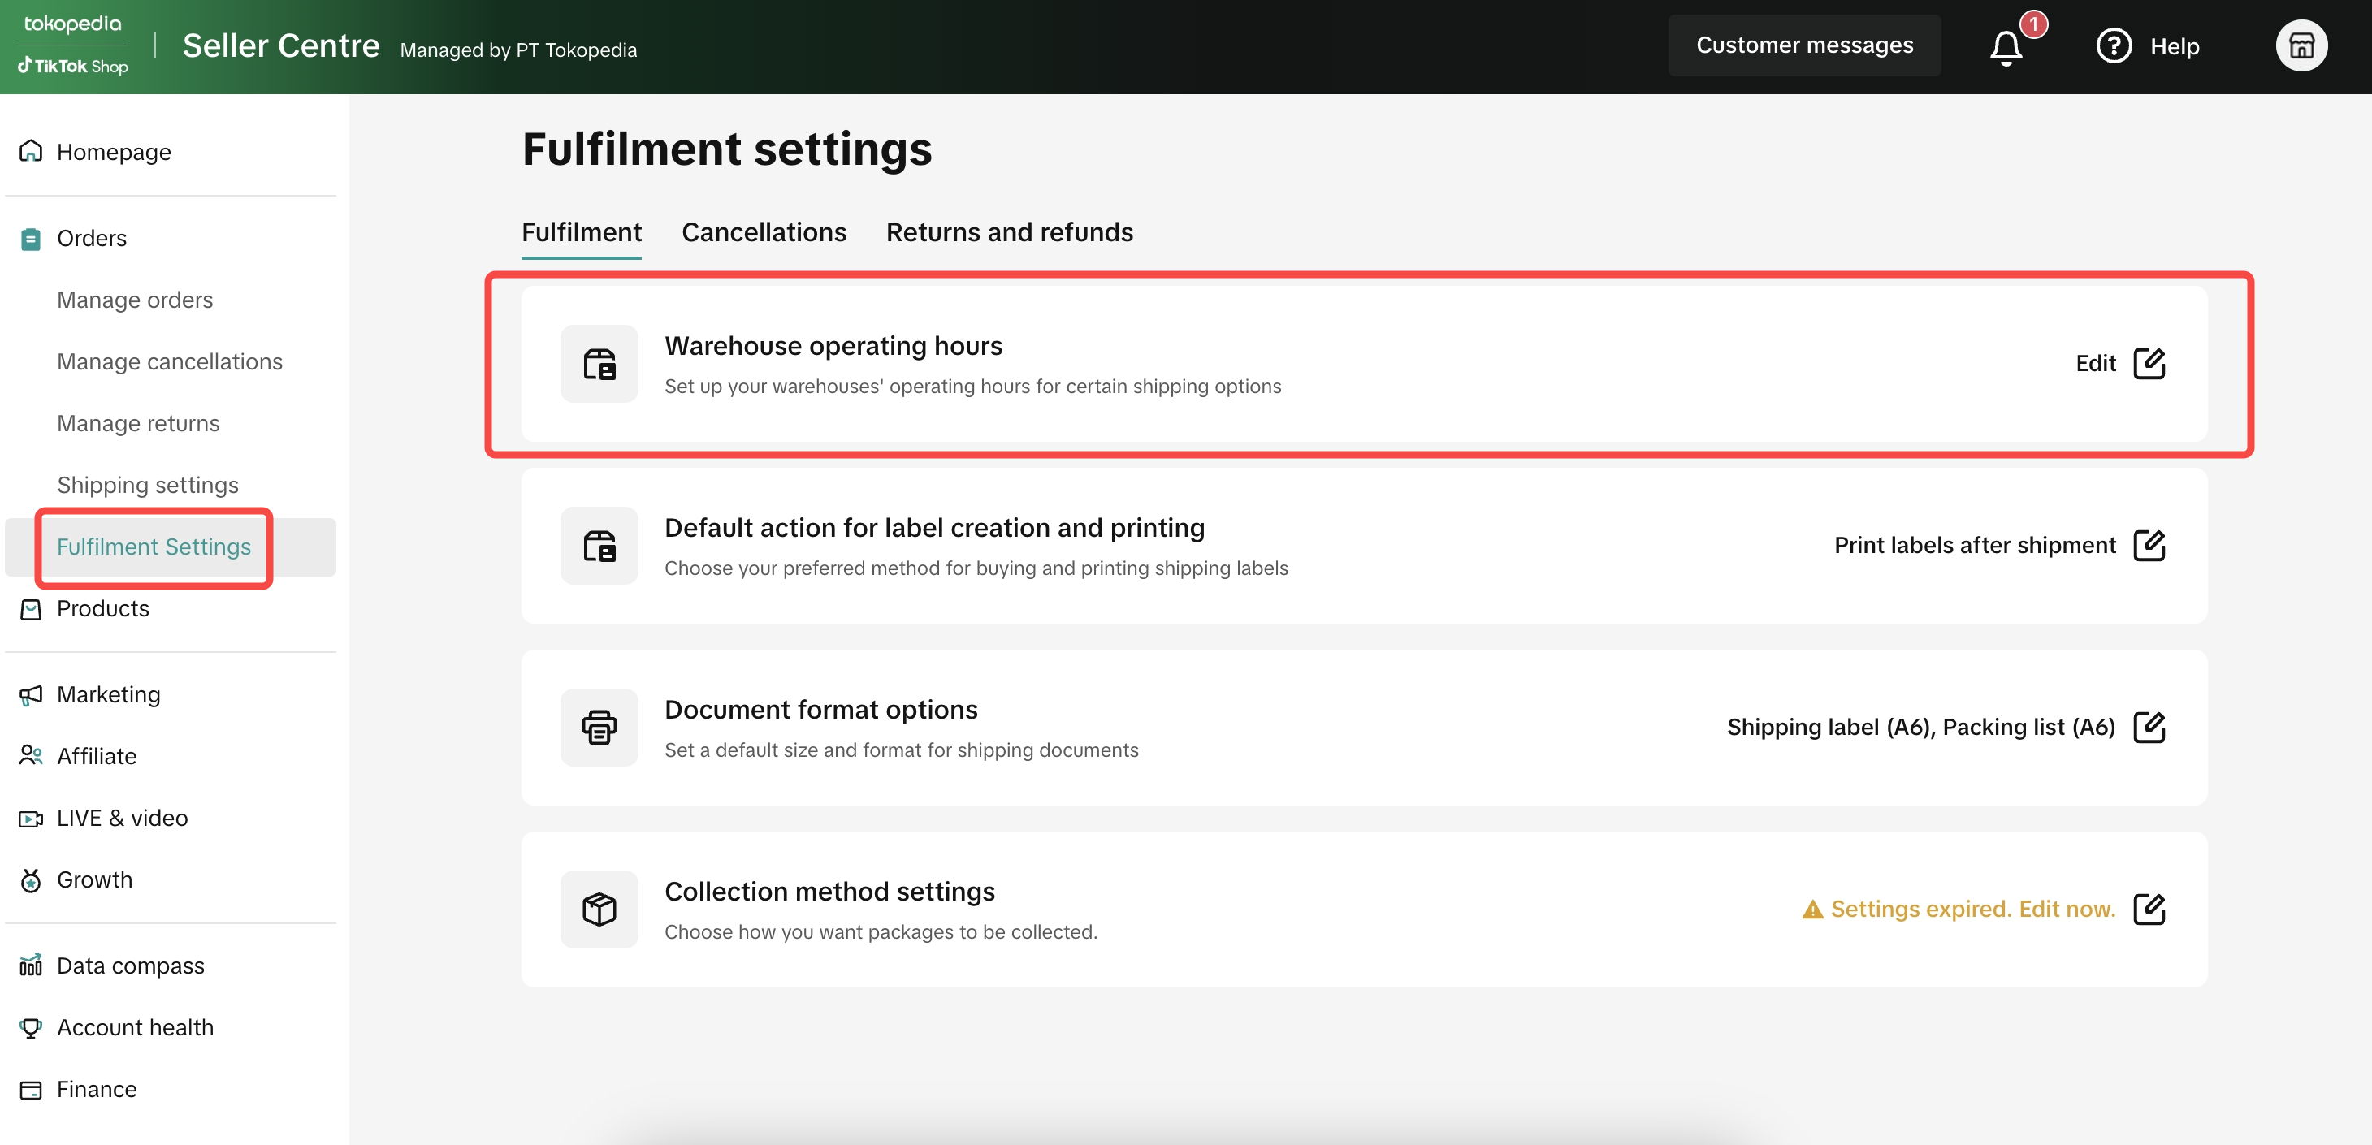Click edit pencil for Warehouse operating hours
The height and width of the screenshot is (1145, 2372).
2149,364
